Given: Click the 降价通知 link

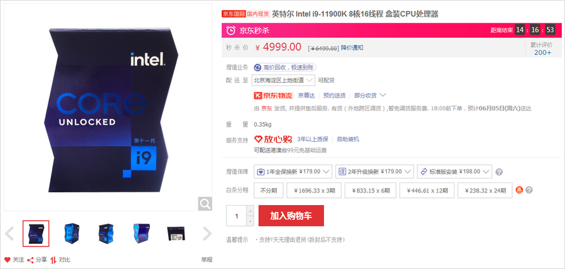Looking at the screenshot, I should (352, 48).
